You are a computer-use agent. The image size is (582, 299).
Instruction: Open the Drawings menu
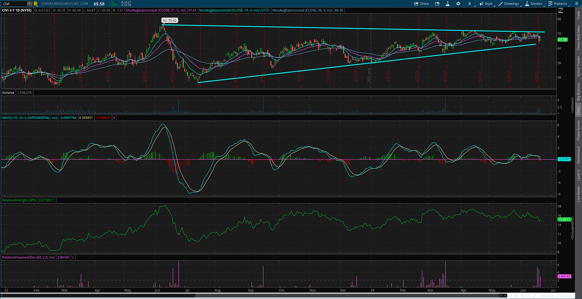509,4
